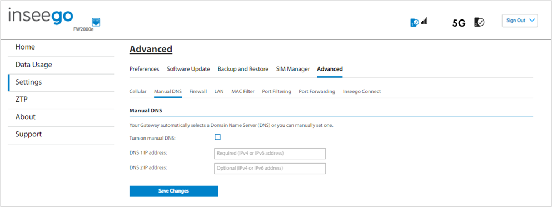Open the Port Forwarding sub-tab
The image size is (552, 207).
[x=317, y=91]
